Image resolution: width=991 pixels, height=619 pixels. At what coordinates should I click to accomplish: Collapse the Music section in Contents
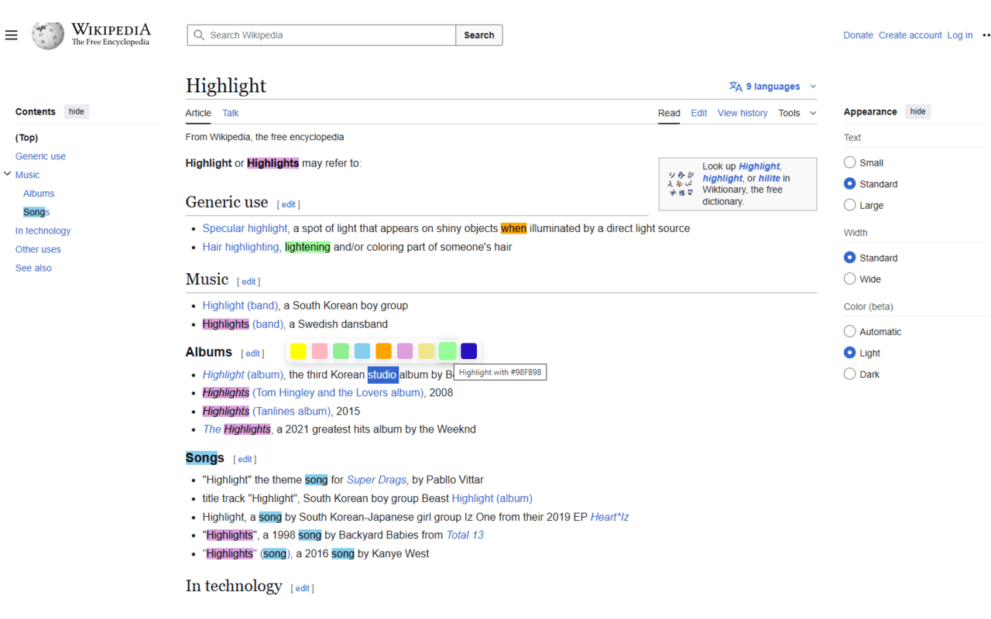pyautogui.click(x=8, y=174)
